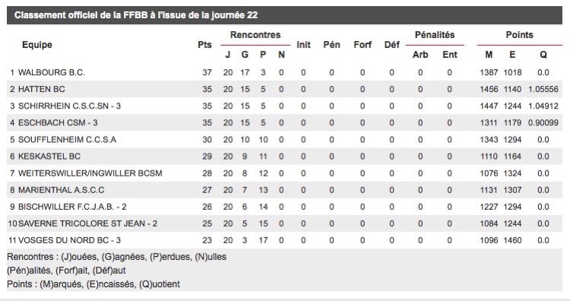Open SCHIRRHEIN C.S.C.SN - 3 team entry
The image size is (570, 301).
coord(69,106)
